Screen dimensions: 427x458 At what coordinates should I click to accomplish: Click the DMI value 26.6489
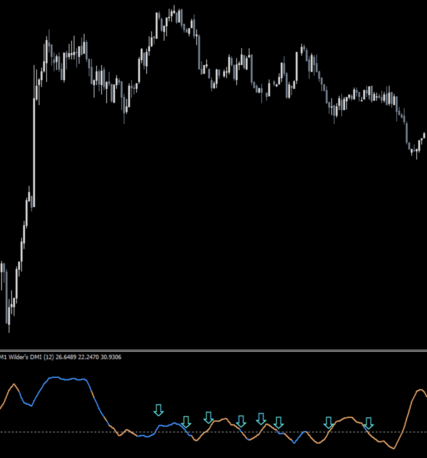pos(66,357)
